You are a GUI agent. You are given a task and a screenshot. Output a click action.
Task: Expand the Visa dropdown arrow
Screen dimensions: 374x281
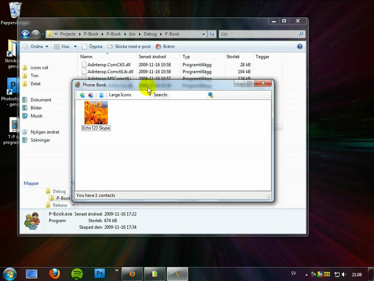pyautogui.click(x=75, y=46)
